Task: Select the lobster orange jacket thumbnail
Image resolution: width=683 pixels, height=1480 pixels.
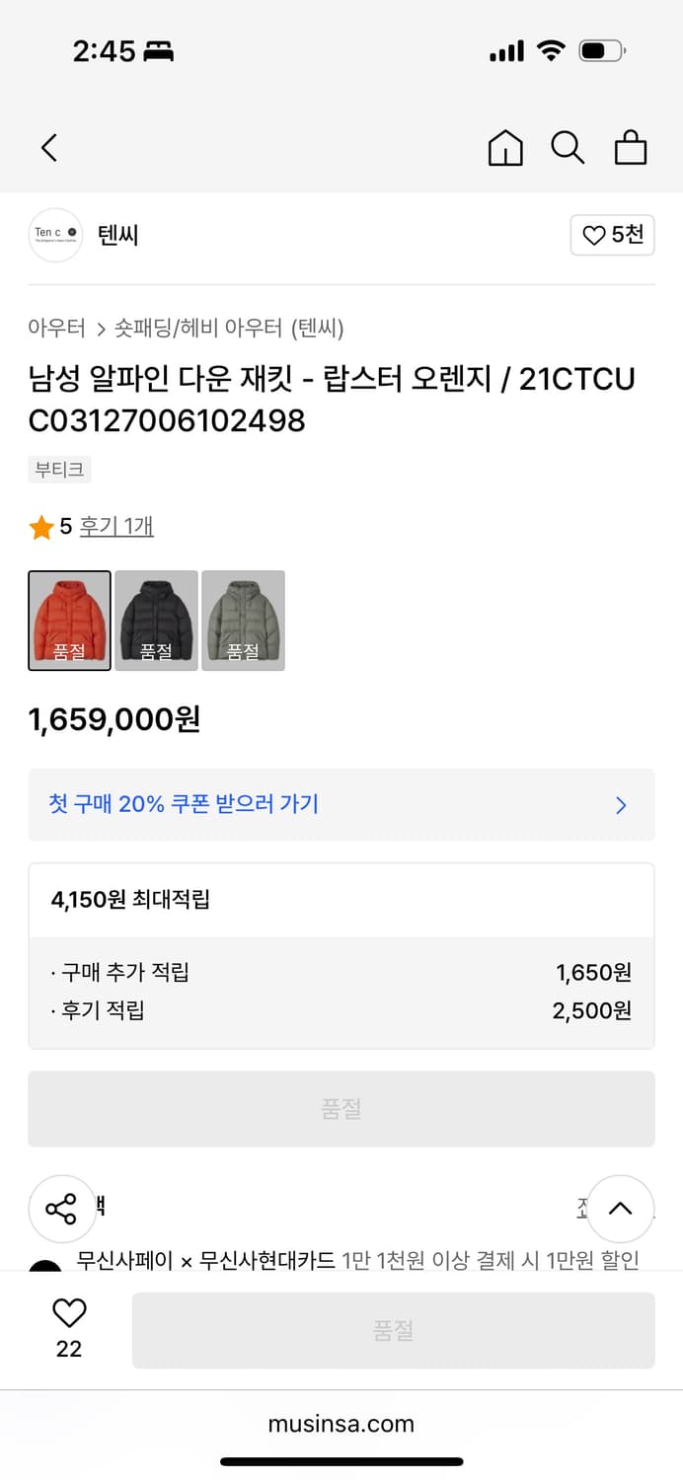Action: pos(69,621)
